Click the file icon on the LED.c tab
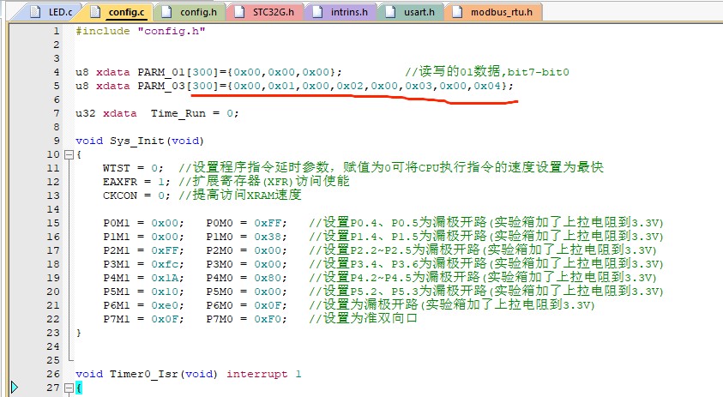The image size is (723, 397). [x=38, y=12]
